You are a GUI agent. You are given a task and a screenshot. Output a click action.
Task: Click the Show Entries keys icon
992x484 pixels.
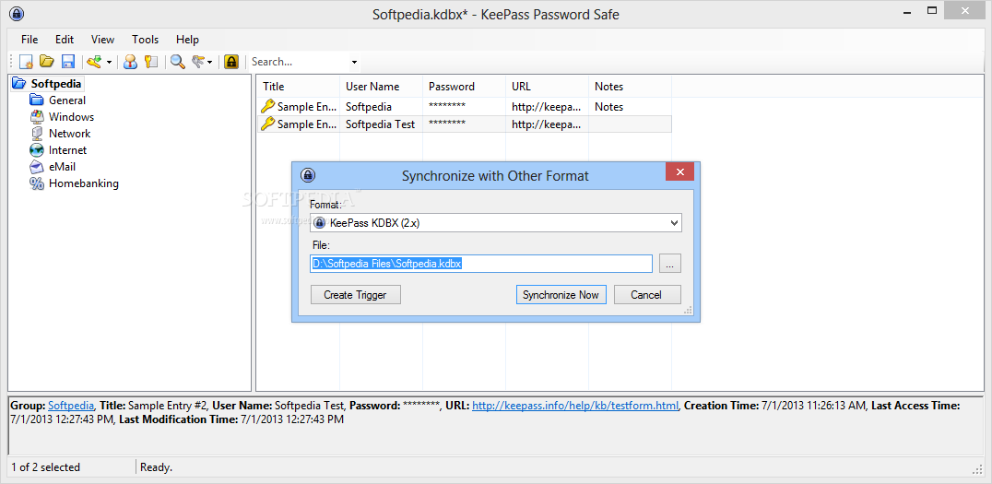coord(198,62)
